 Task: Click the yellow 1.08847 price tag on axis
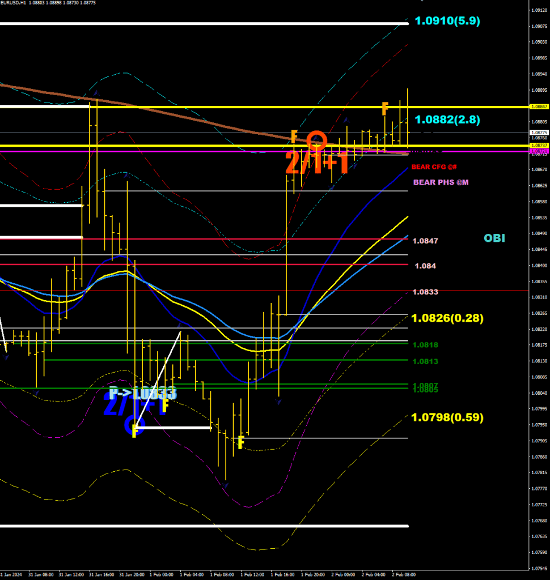[x=538, y=106]
